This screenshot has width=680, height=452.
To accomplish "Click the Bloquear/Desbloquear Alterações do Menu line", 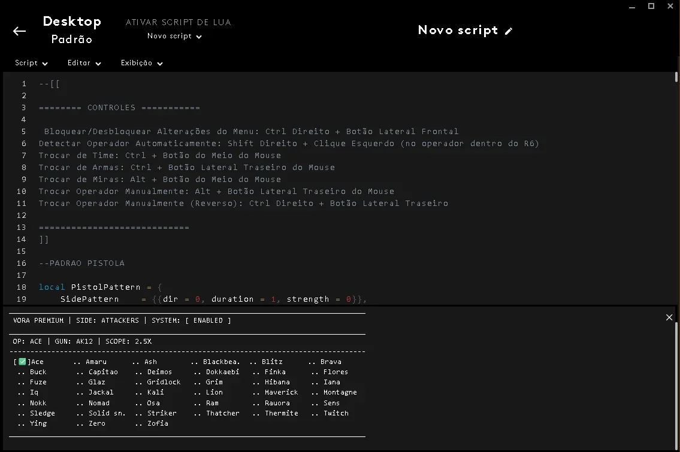I will click(251, 131).
